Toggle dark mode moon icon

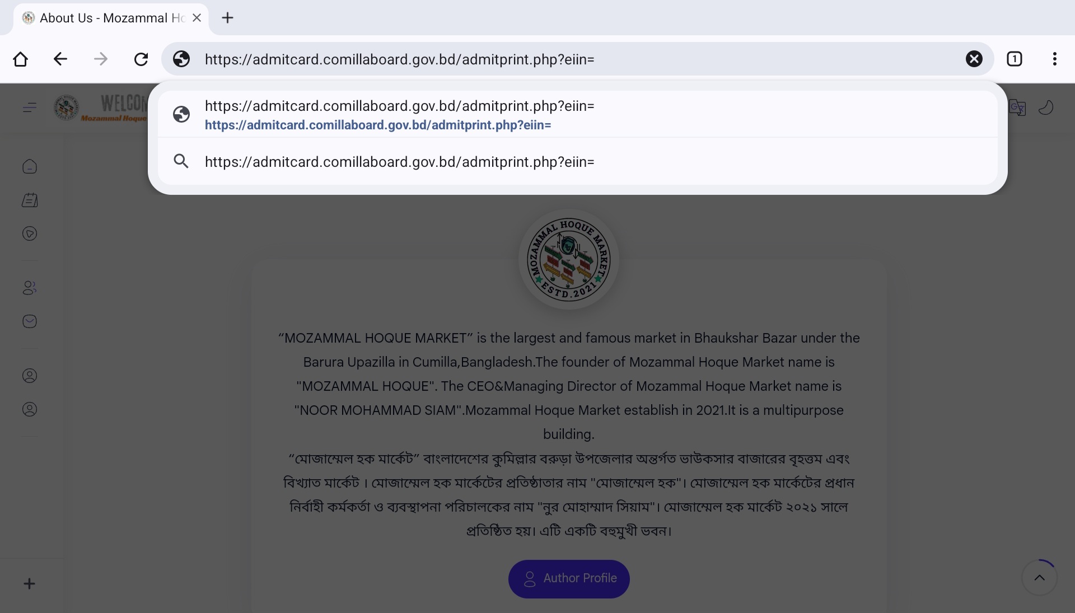pos(1046,107)
